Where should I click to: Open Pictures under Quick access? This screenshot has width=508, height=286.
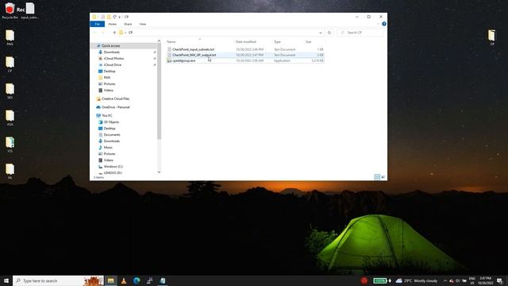pyautogui.click(x=110, y=84)
